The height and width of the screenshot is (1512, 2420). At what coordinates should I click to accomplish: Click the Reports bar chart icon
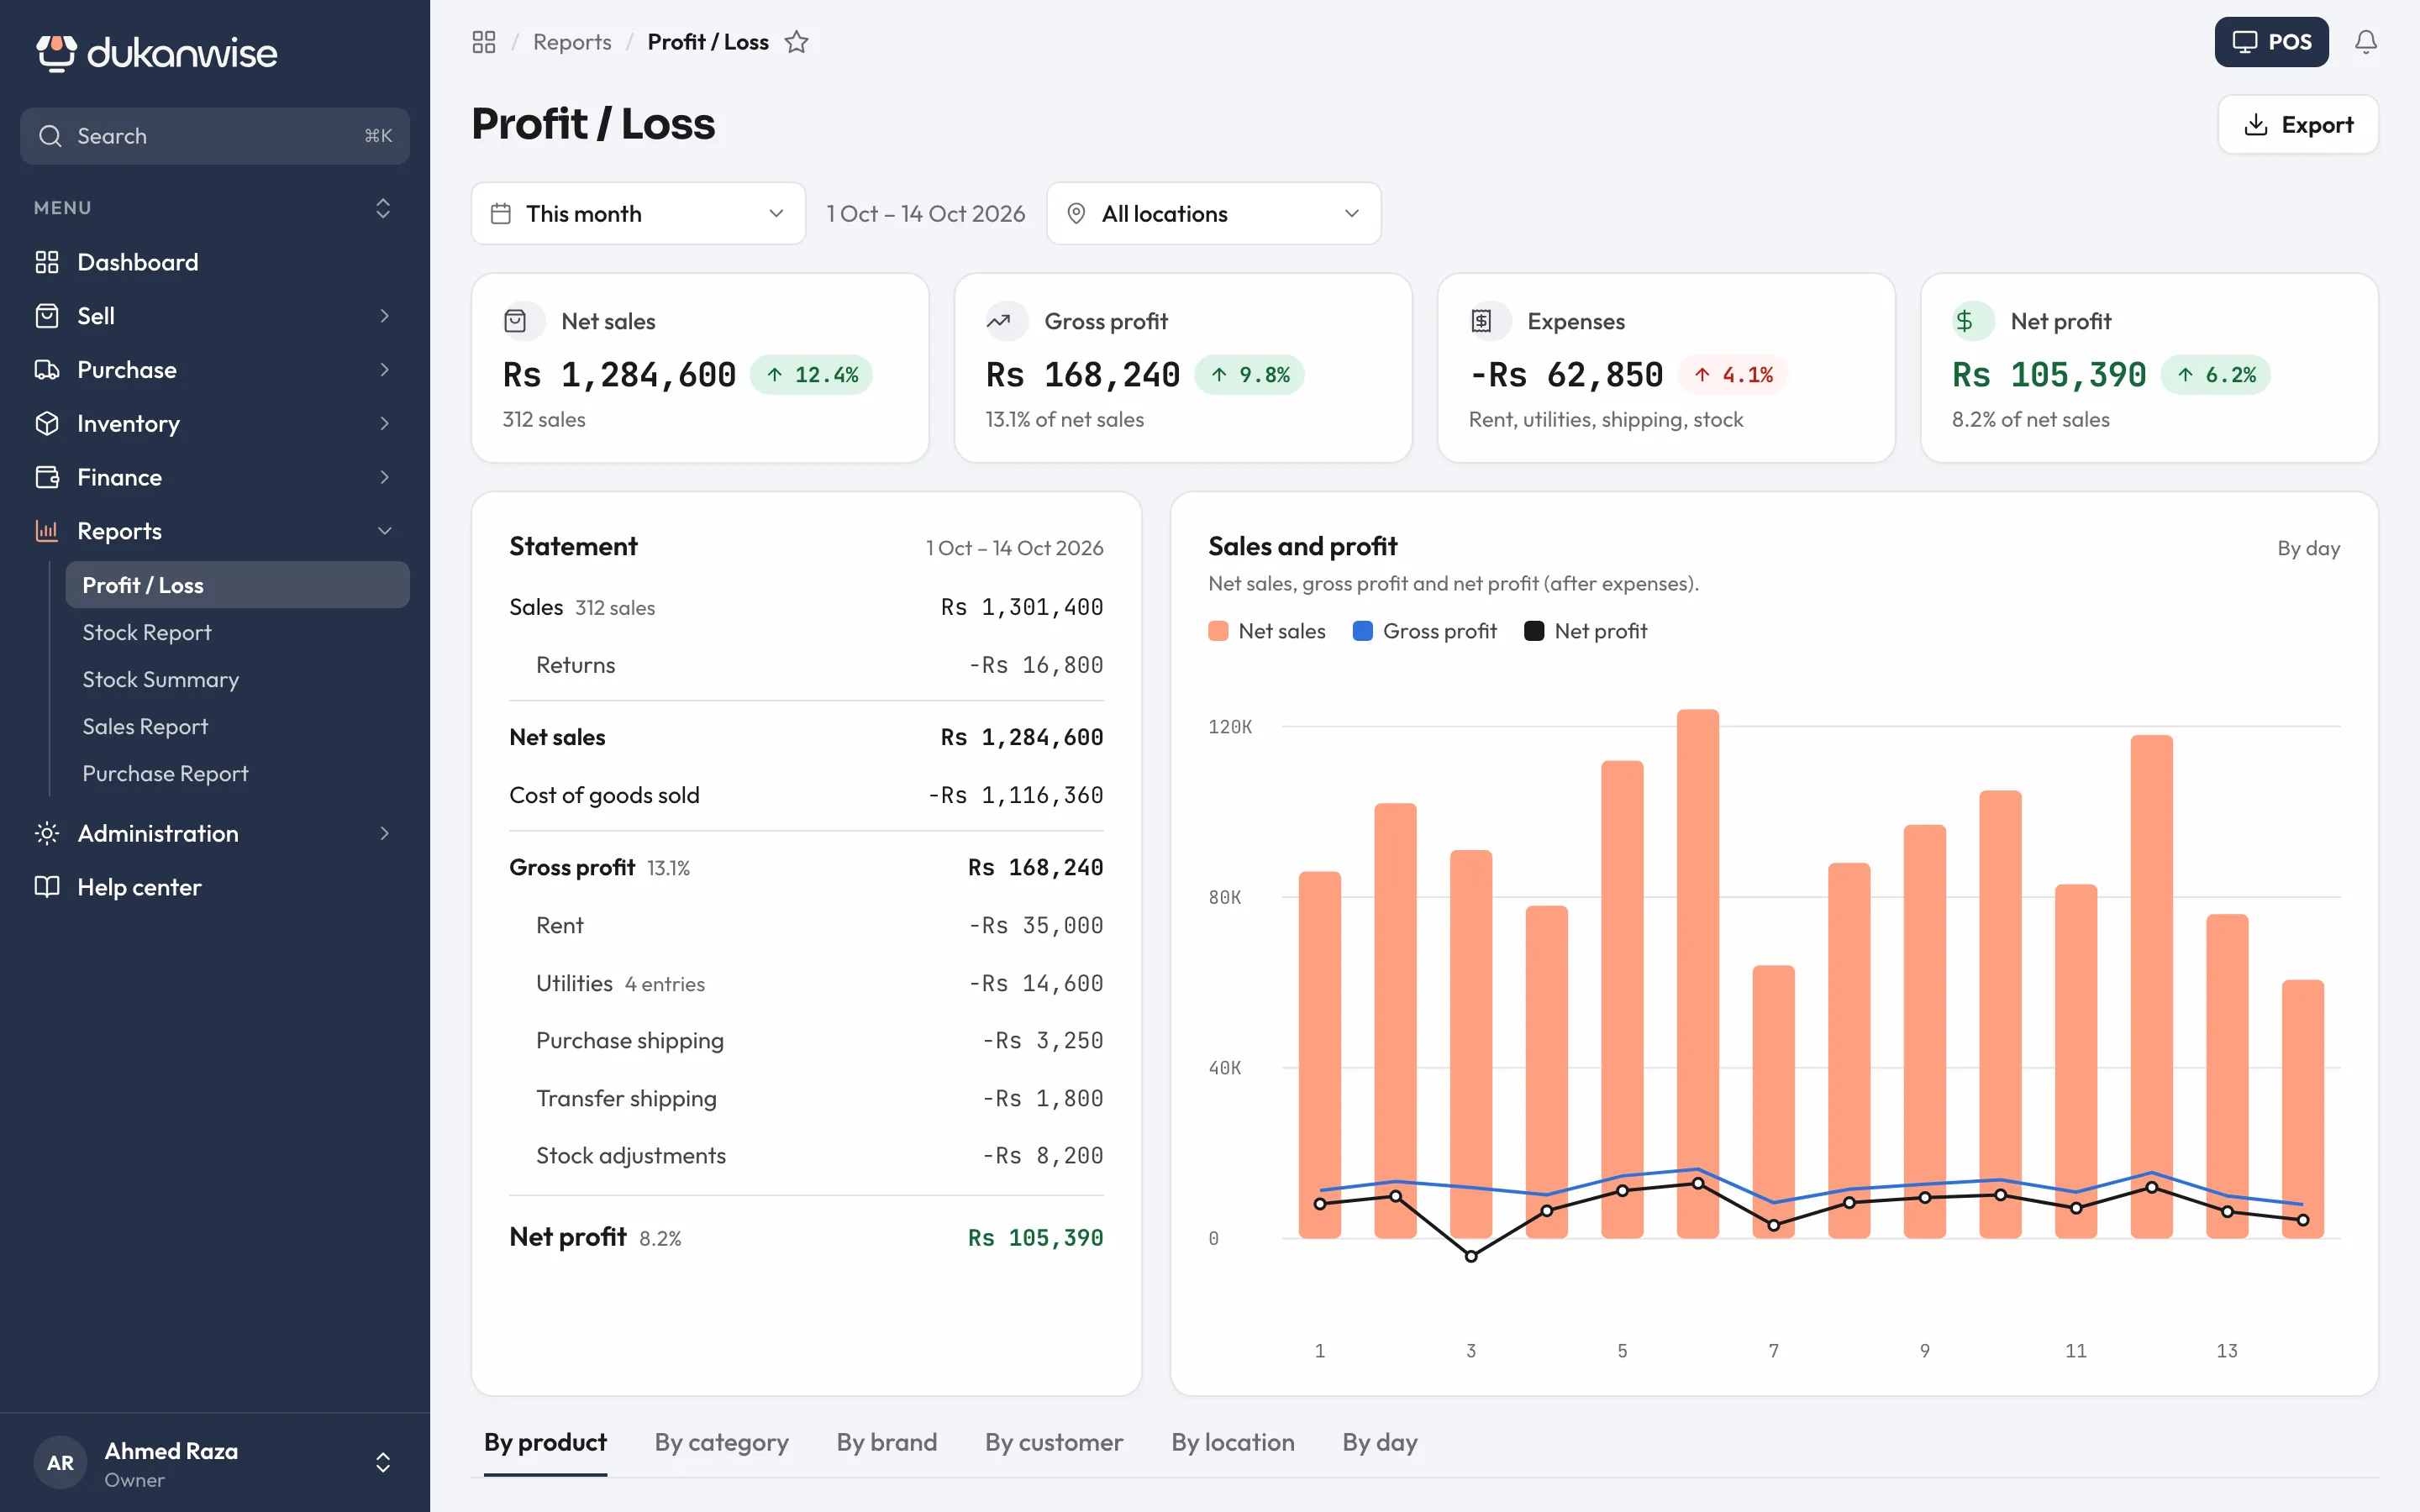47,531
